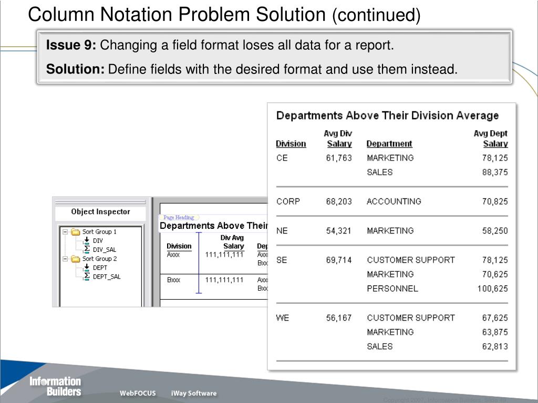This screenshot has height=403, width=538.
Task: Click the Object Inspector panel title
Action: [x=100, y=212]
